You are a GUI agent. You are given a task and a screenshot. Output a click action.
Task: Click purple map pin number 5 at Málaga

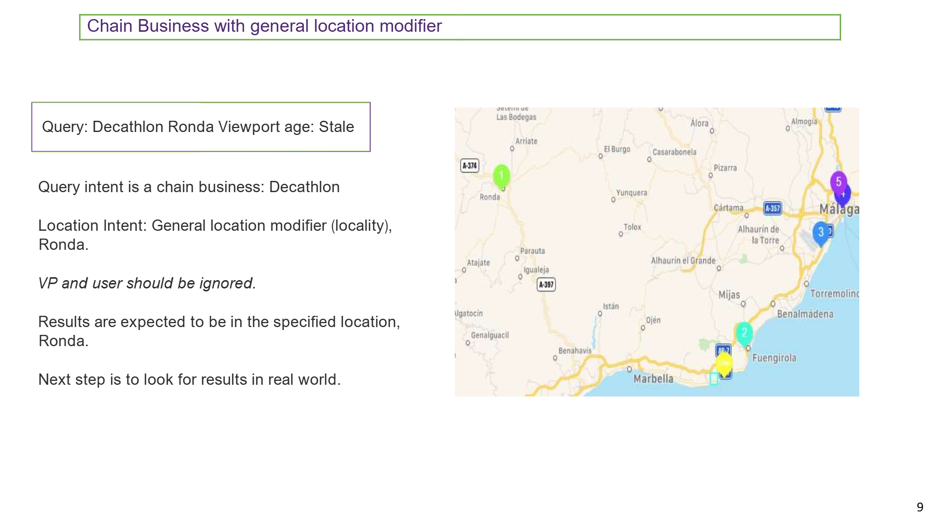pyautogui.click(x=838, y=182)
